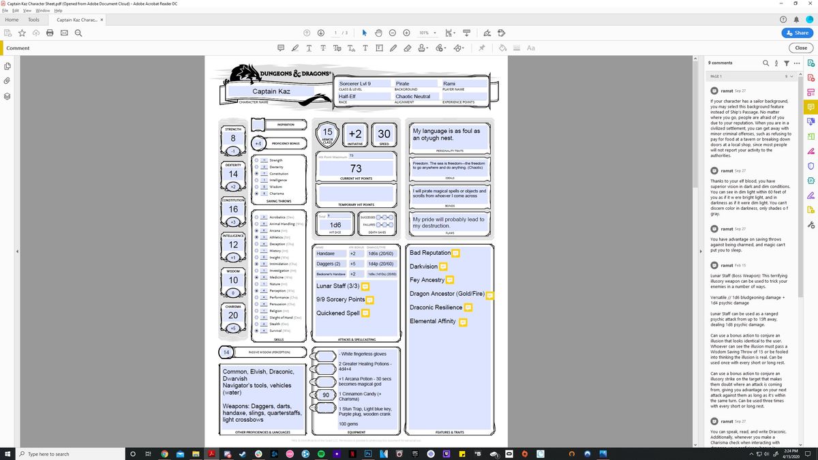Click the zoom in magnifier icon

click(406, 33)
